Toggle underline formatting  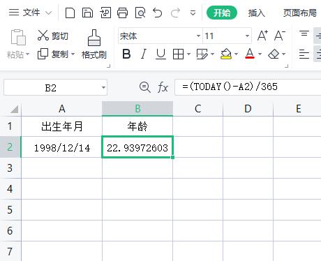coord(160,54)
